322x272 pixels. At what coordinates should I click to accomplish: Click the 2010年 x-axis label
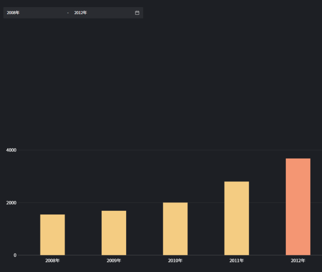click(x=175, y=260)
